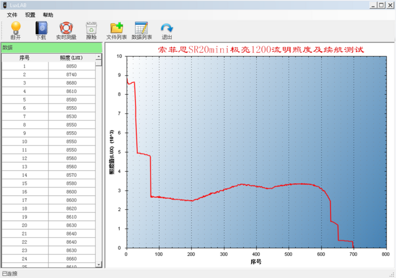The image size is (396, 278).
Task: Click the data list scroll down arrow
Action: pos(99,264)
